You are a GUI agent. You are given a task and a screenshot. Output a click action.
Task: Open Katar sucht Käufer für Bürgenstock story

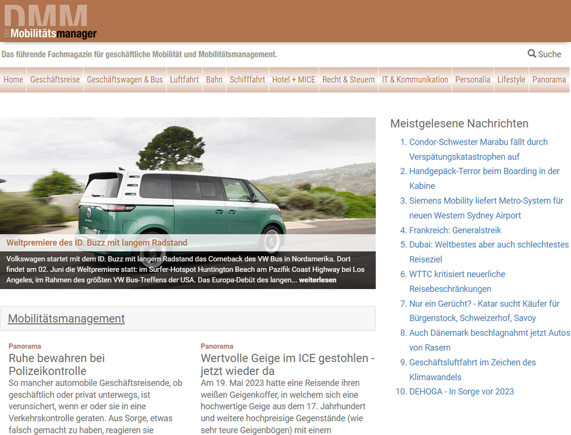484,311
